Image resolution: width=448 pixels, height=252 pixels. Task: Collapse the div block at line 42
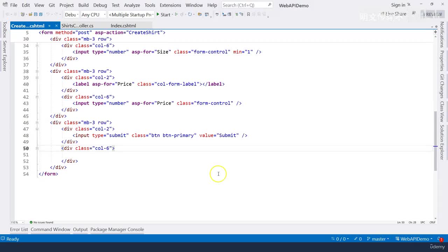[x=37, y=97]
